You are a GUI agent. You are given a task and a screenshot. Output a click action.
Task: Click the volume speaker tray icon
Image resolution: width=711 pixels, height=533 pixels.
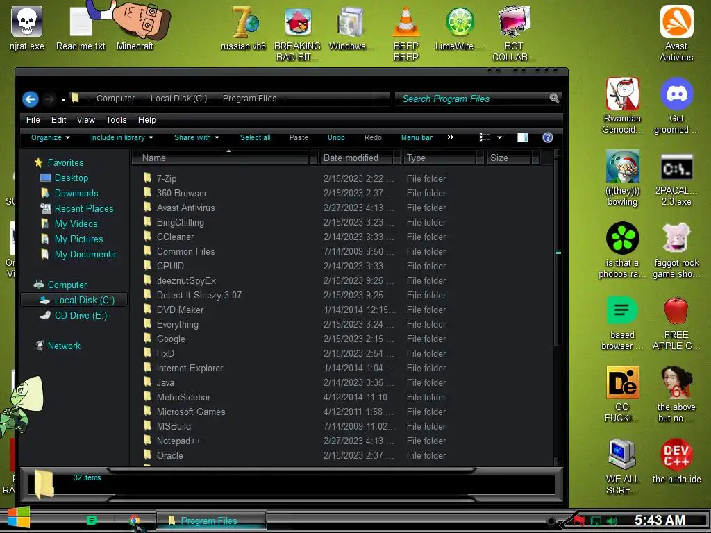point(612,521)
